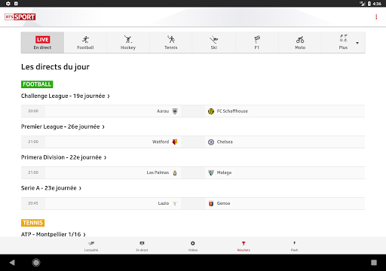This screenshot has width=386, height=271.
Task: Expand Premier League 26e journée
Action: click(63, 126)
